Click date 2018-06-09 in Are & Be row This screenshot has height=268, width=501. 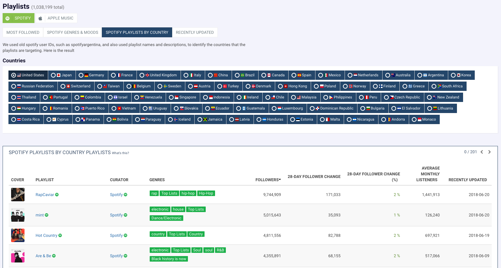[x=479, y=256]
